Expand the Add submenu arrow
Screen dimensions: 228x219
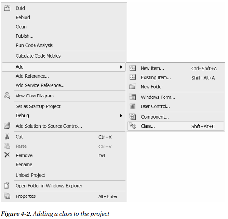point(121,67)
